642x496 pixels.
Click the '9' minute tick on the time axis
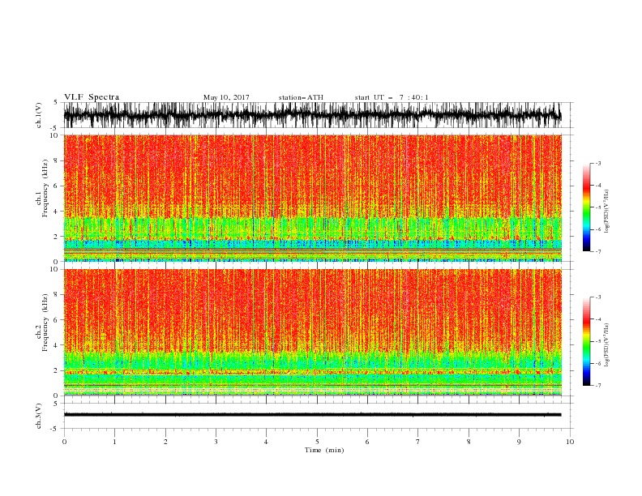point(519,442)
